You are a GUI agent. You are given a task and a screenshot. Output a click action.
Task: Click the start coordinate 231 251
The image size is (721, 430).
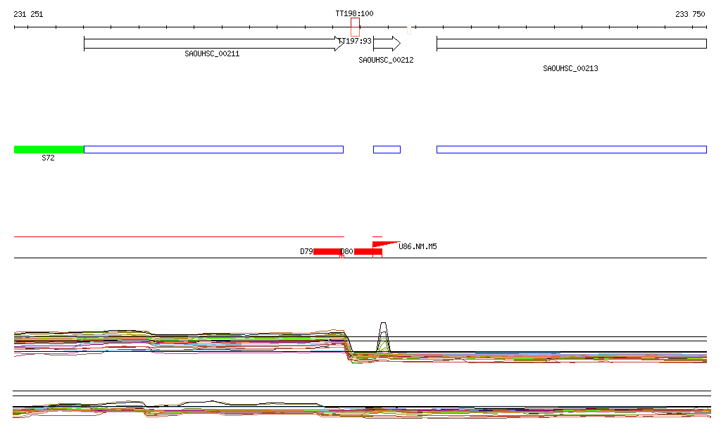tap(28, 14)
